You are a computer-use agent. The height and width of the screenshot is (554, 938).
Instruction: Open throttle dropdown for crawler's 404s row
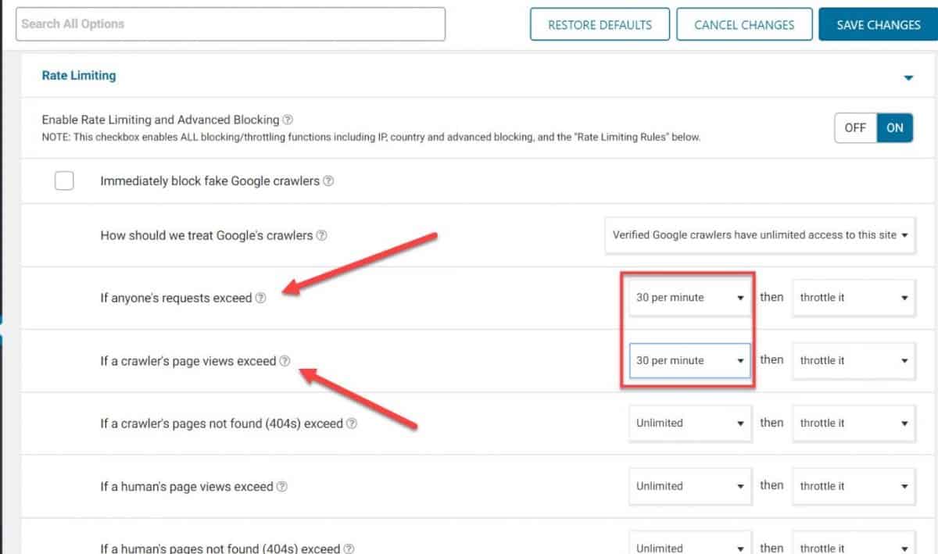854,423
